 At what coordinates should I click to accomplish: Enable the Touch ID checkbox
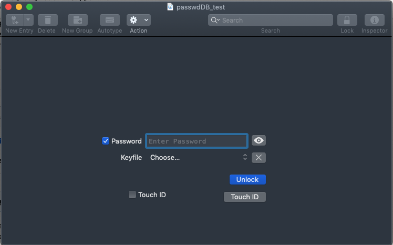[x=132, y=195]
